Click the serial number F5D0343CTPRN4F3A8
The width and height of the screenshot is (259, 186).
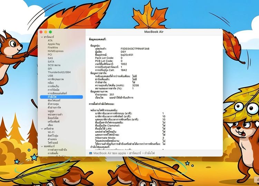click(135, 49)
